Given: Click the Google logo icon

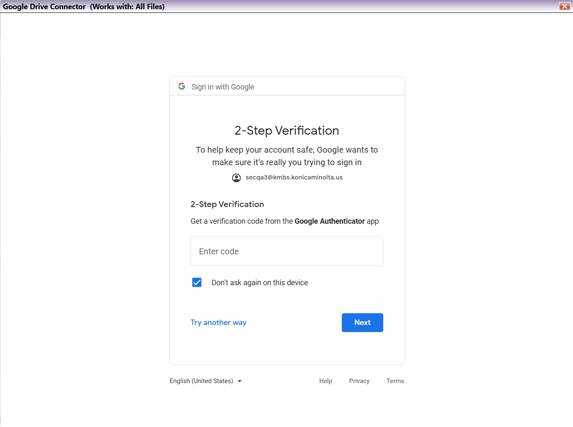Looking at the screenshot, I should [x=182, y=86].
